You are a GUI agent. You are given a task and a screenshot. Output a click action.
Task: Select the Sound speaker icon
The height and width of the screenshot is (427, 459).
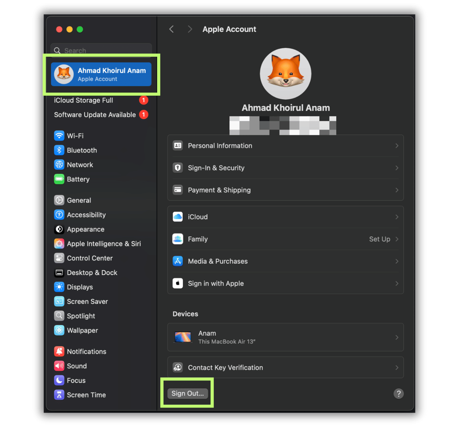(59, 366)
